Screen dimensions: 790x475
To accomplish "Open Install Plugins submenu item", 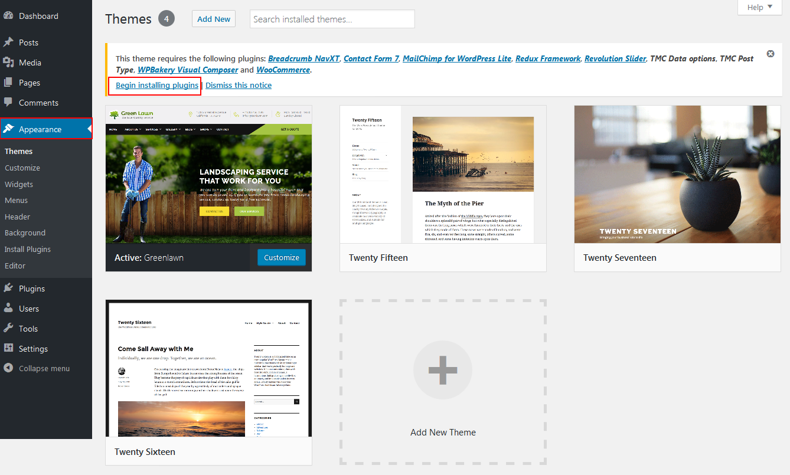I will pyautogui.click(x=28, y=249).
